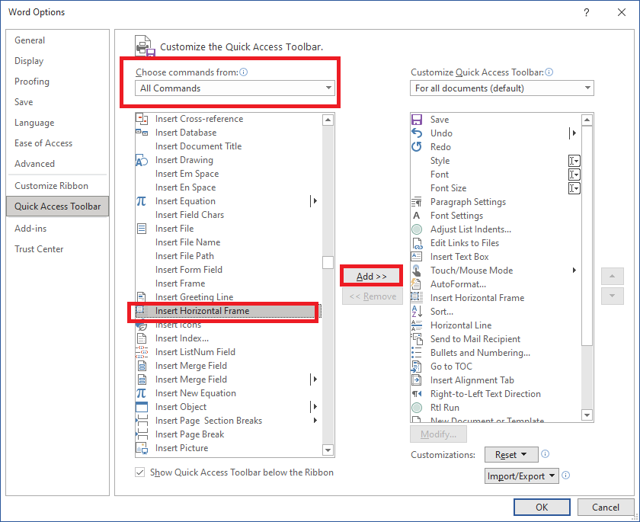Click the Move Up arrow button

pos(613,277)
